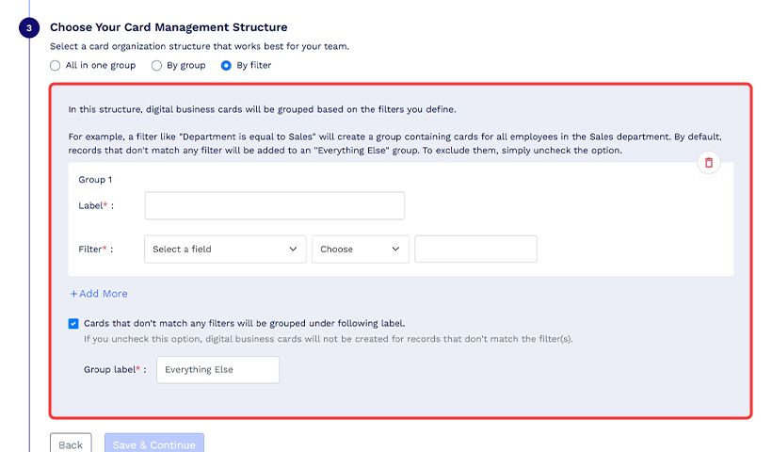The width and height of the screenshot is (772, 452).
Task: Click the step 3 number badge
Action: (29, 28)
